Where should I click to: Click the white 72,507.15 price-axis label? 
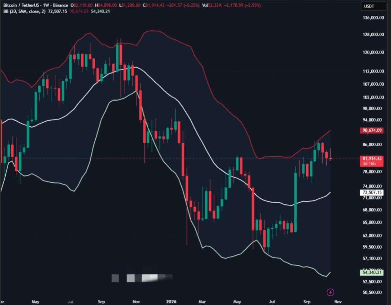tap(372, 192)
